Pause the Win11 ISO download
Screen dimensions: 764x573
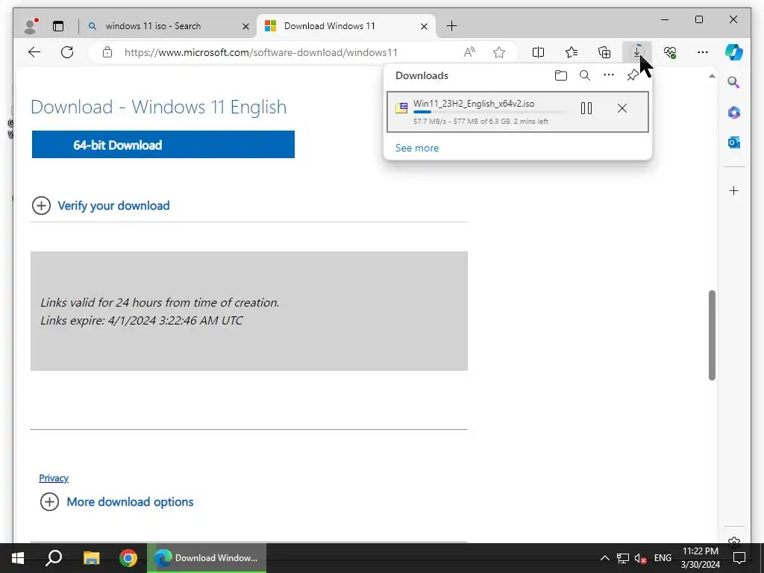click(586, 108)
